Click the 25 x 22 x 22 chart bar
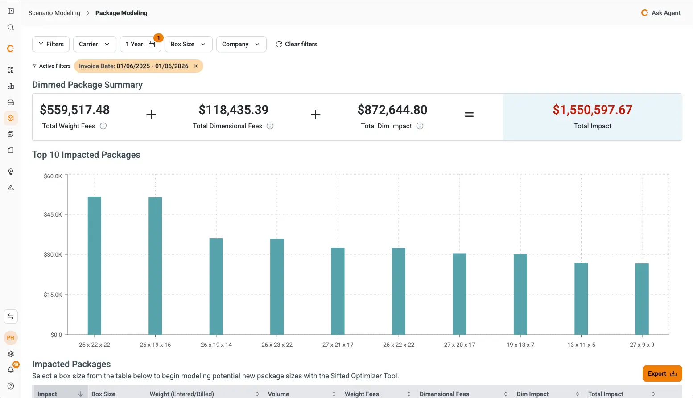This screenshot has width=693, height=398. pos(95,266)
